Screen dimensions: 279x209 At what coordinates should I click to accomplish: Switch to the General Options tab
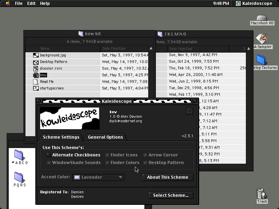105,137
